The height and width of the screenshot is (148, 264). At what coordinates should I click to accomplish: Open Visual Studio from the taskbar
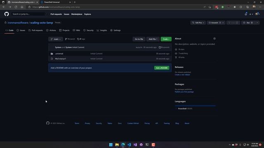[x=135, y=145]
